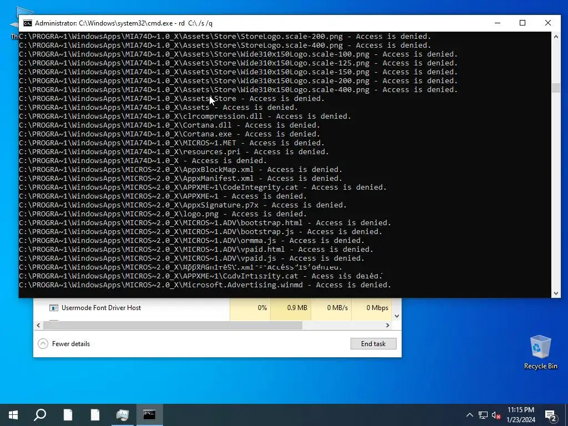The width and height of the screenshot is (568, 426).
Task: Click the 0% CPU cell
Action: (x=250, y=308)
